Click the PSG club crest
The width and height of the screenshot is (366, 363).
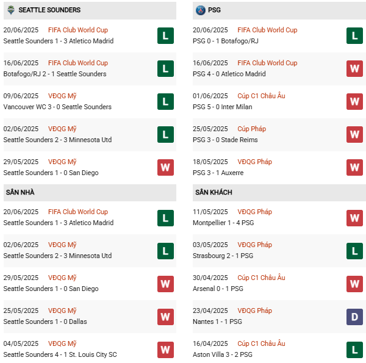click(200, 10)
